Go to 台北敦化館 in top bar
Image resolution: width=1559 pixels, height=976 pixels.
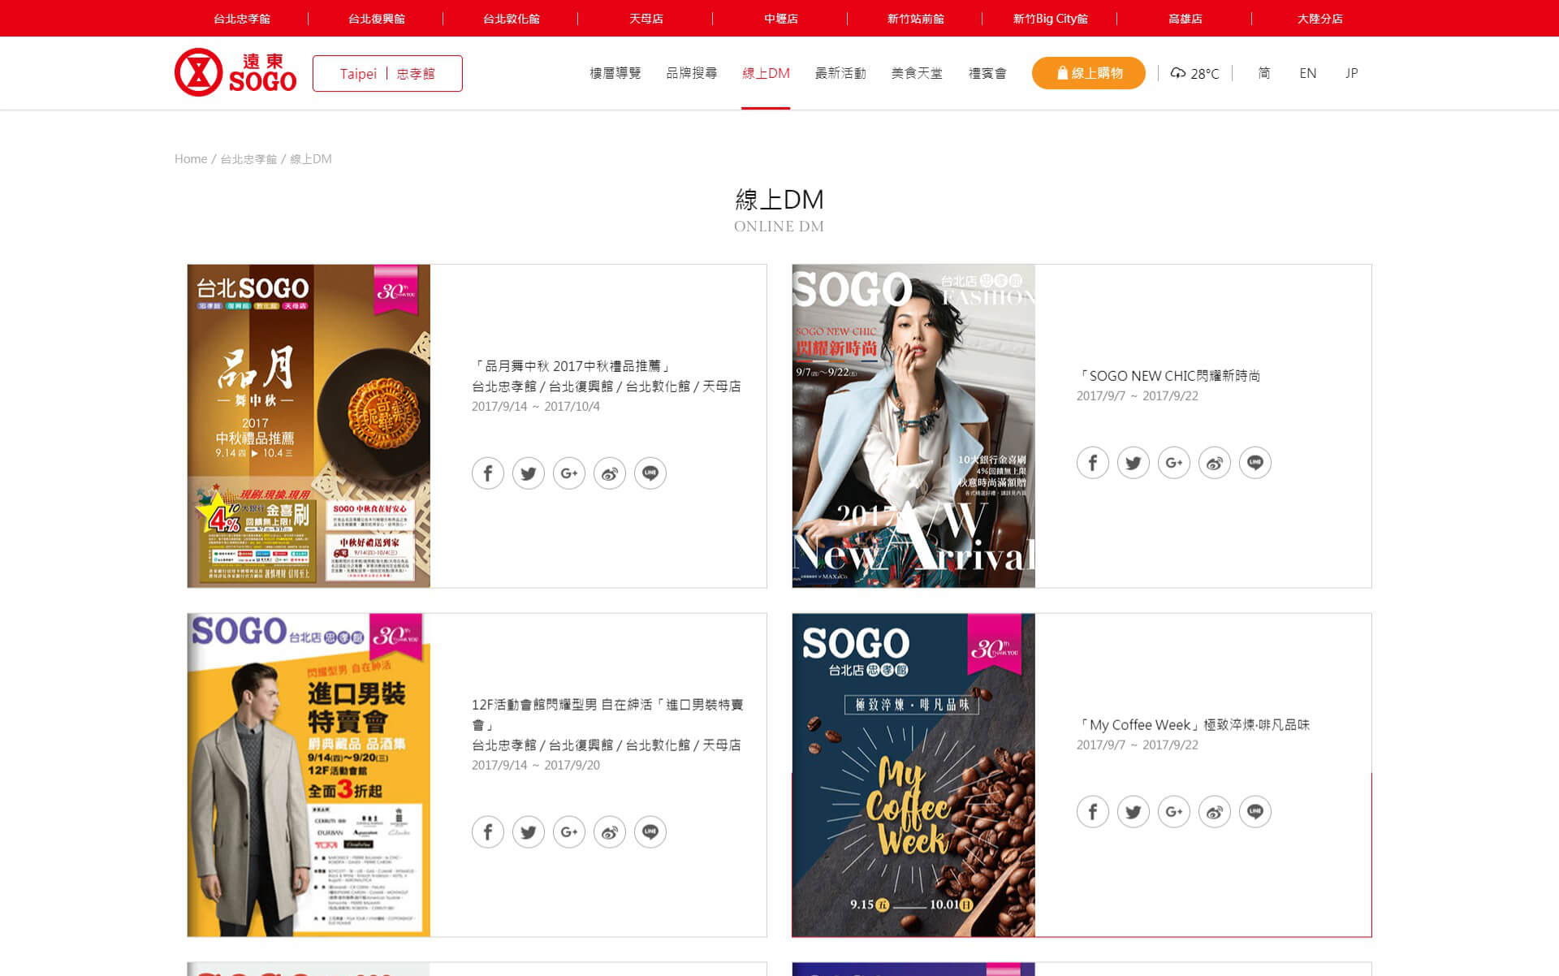tap(512, 19)
